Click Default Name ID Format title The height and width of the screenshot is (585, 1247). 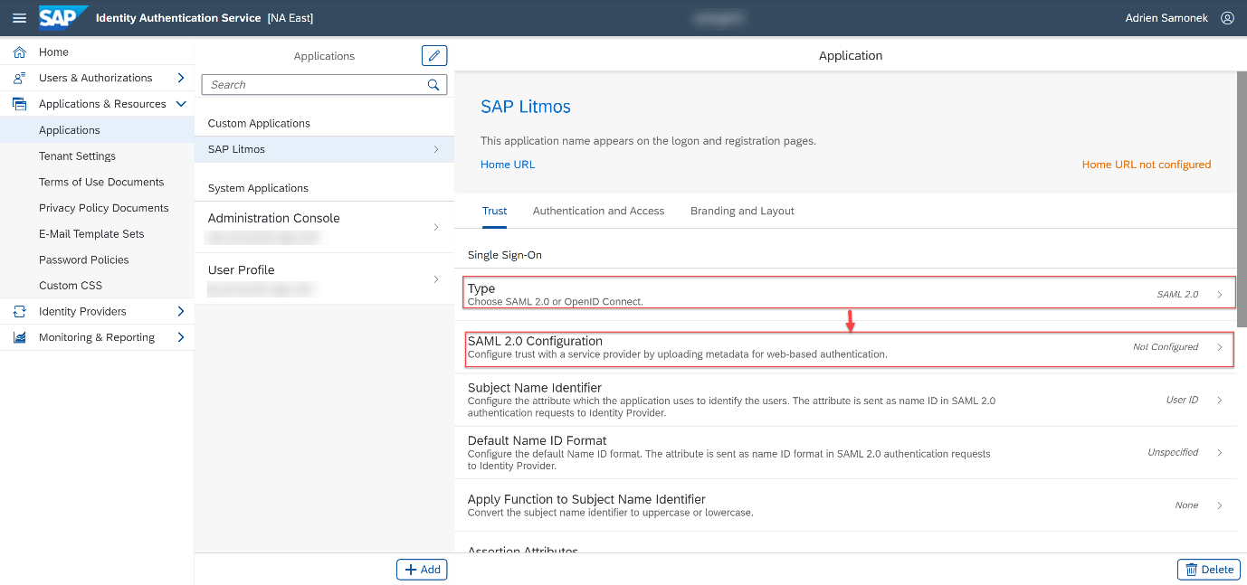(x=537, y=440)
